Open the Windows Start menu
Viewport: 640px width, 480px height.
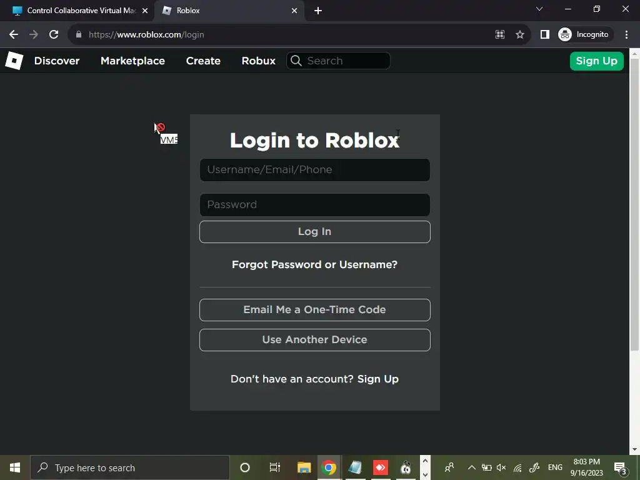(x=15, y=467)
